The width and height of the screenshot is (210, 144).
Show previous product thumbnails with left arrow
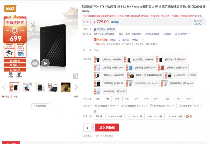coord(4,87)
